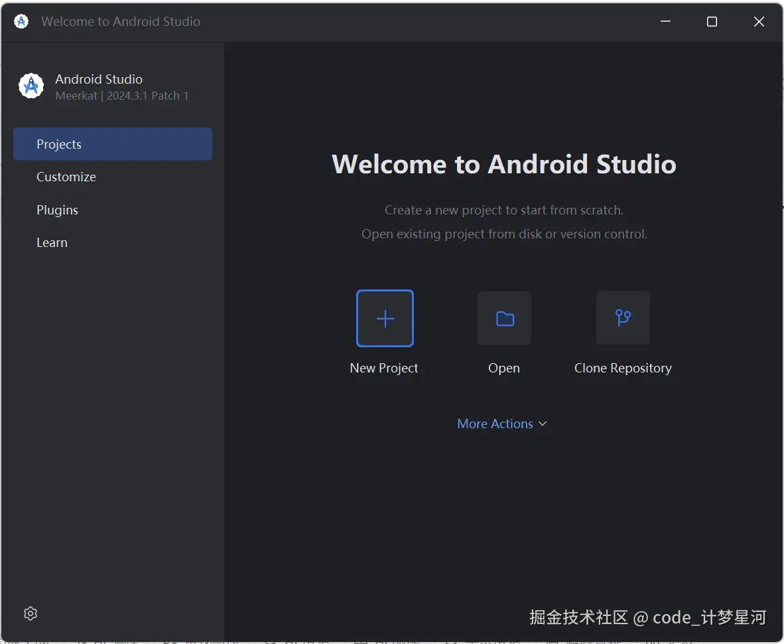The image size is (784, 644).
Task: Click the Clone Repository label
Action: [x=623, y=368]
